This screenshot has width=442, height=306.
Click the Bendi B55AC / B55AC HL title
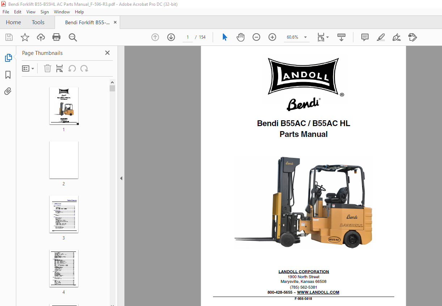[x=303, y=123]
